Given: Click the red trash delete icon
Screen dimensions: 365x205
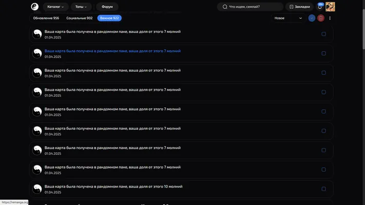Looking at the screenshot, I should click(x=321, y=18).
